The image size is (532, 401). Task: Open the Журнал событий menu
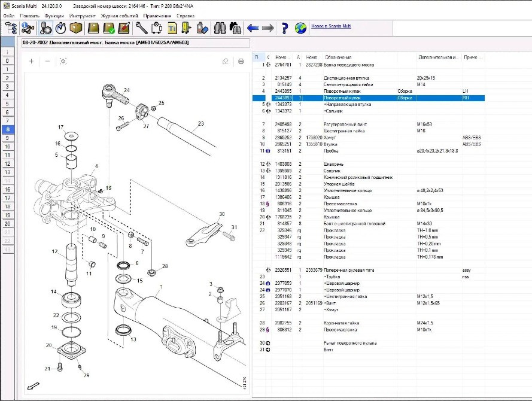(120, 16)
